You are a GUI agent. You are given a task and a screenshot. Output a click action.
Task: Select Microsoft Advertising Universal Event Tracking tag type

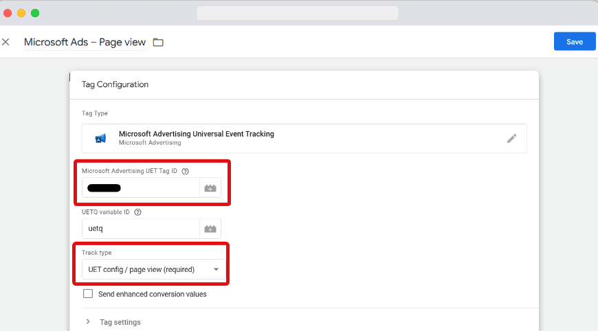click(304, 138)
